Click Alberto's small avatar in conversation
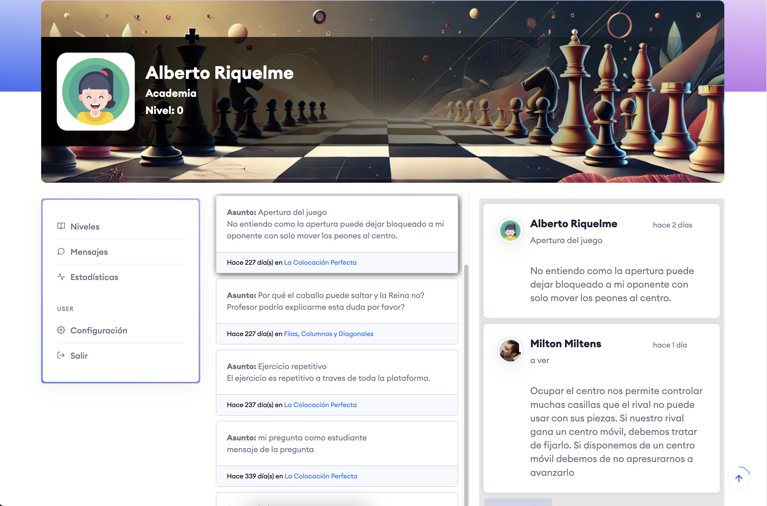 click(510, 230)
